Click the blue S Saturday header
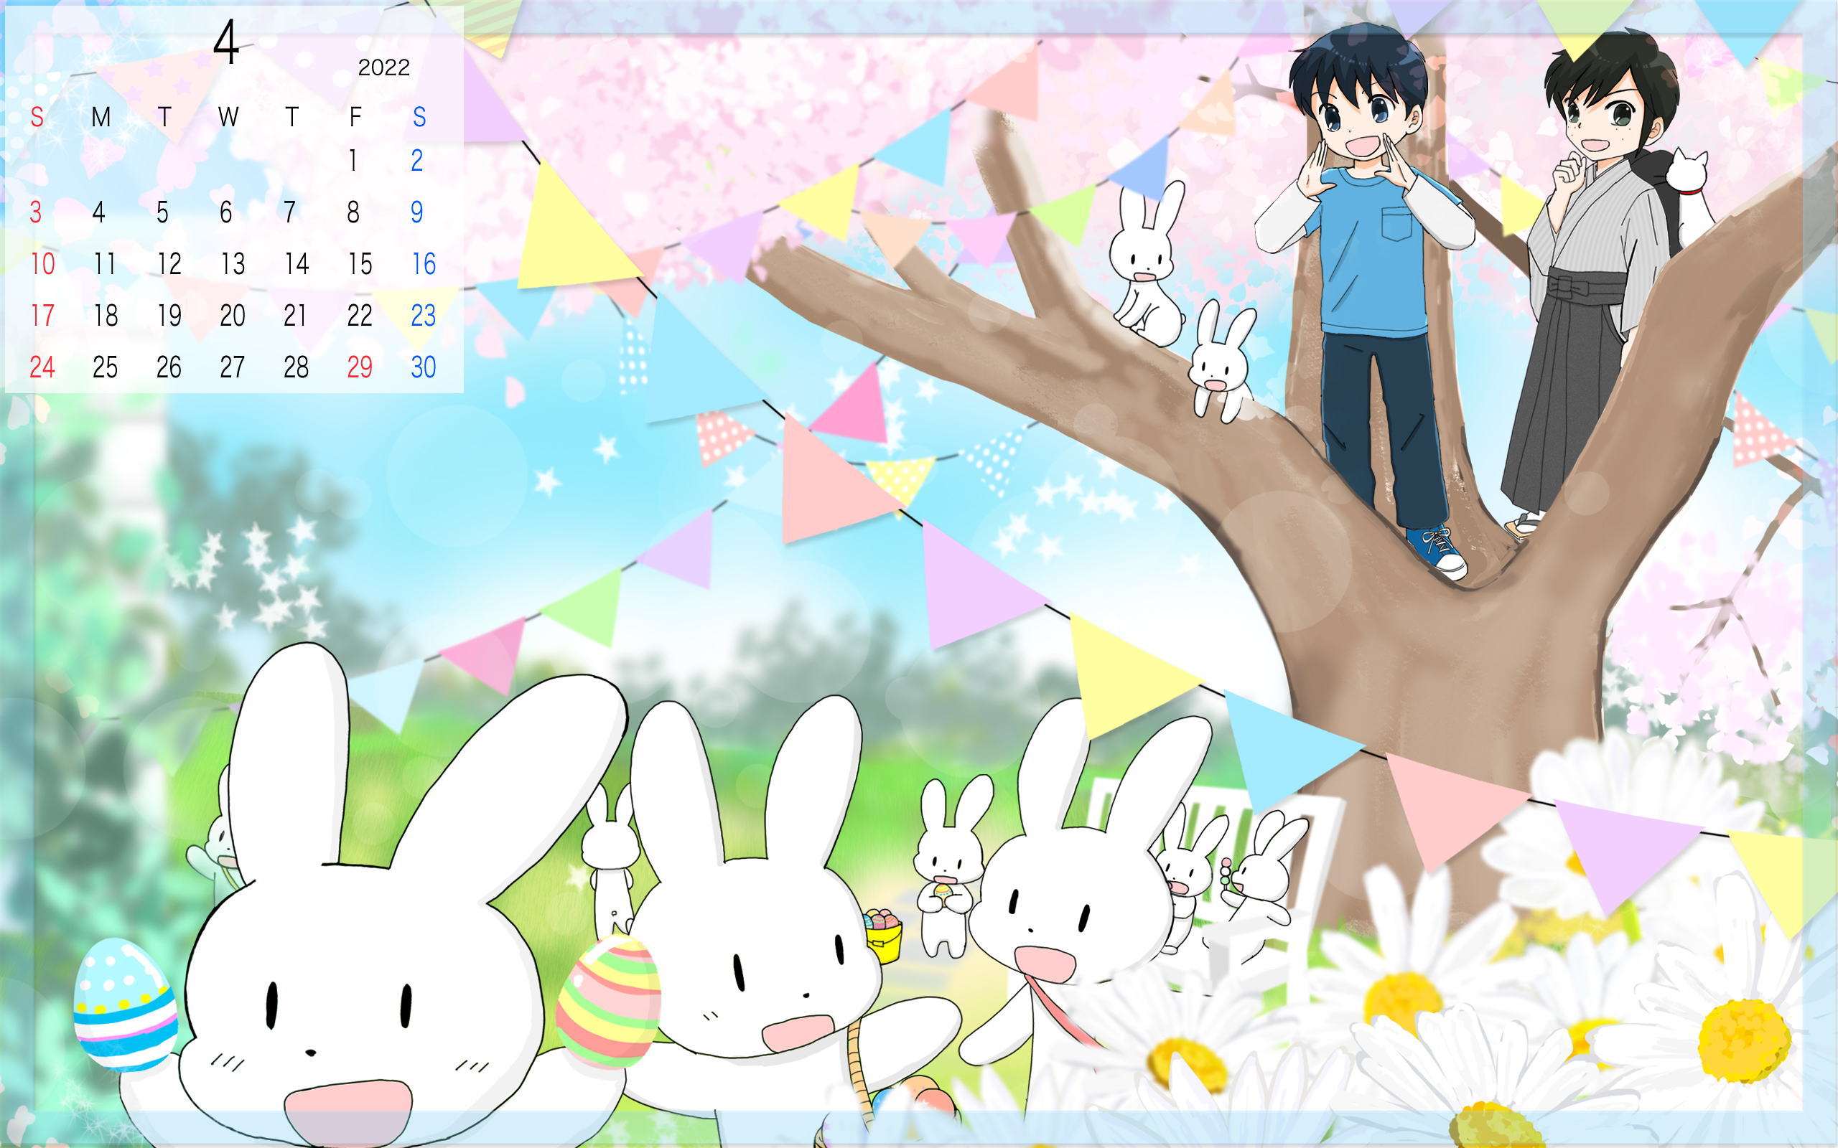 pos(419,116)
